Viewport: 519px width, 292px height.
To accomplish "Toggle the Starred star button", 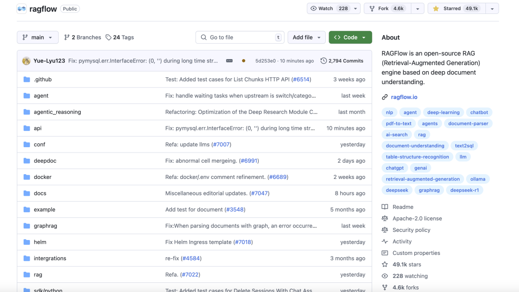I will pyautogui.click(x=457, y=9).
